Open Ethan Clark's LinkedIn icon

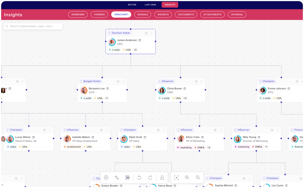click(202, 137)
